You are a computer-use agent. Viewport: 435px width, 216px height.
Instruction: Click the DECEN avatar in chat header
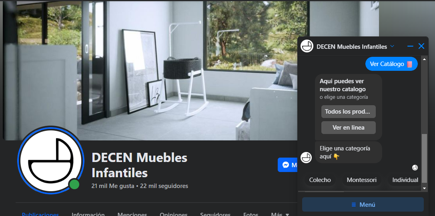307,46
